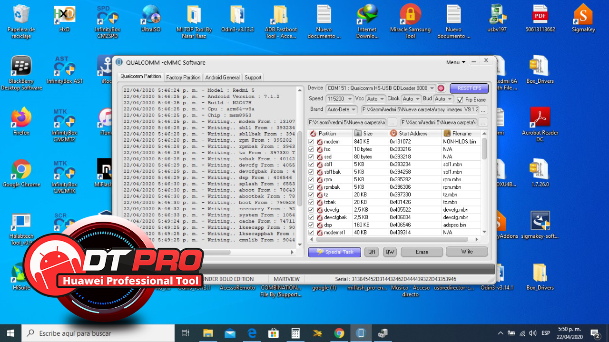
Task: Uncheck the modem partition checkbox
Action: click(311, 142)
